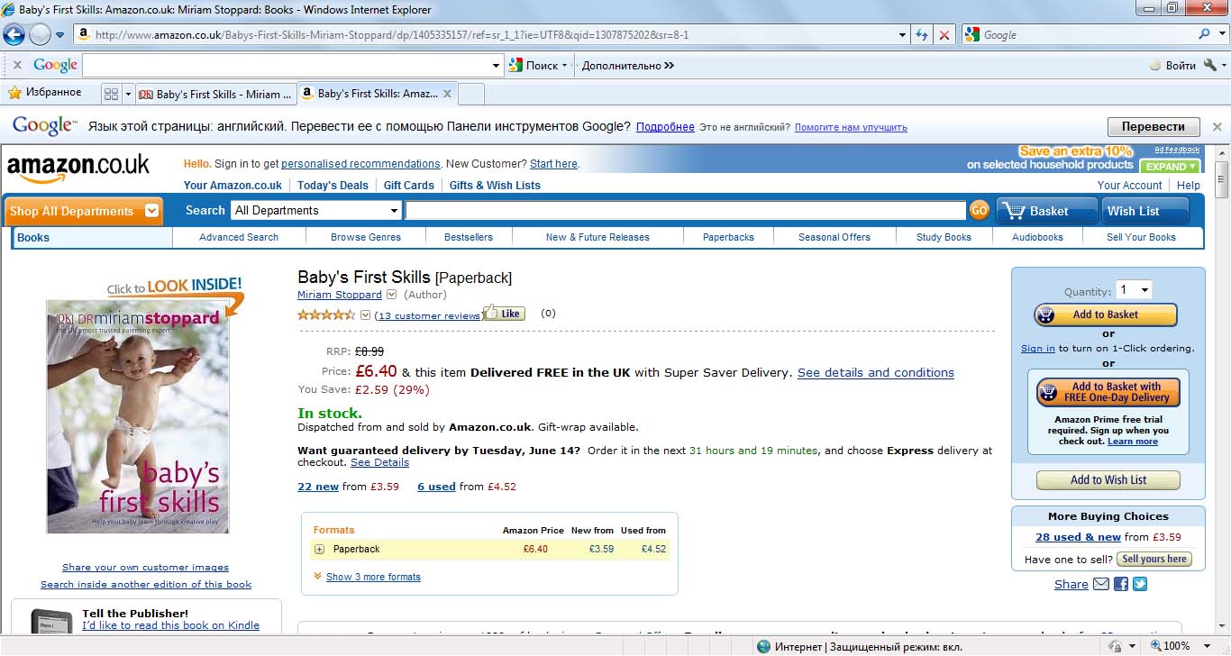
Task: Stop loading with the red X icon
Action: click(x=944, y=34)
